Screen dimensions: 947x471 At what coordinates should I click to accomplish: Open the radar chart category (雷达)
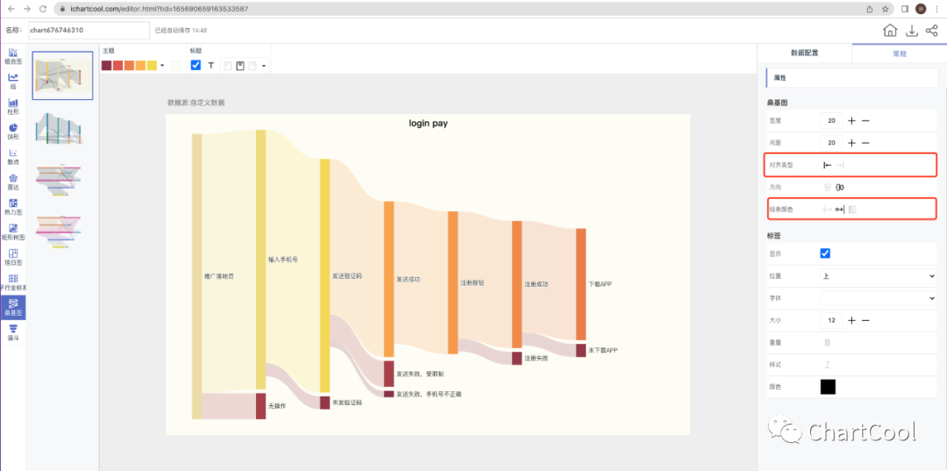click(13, 181)
